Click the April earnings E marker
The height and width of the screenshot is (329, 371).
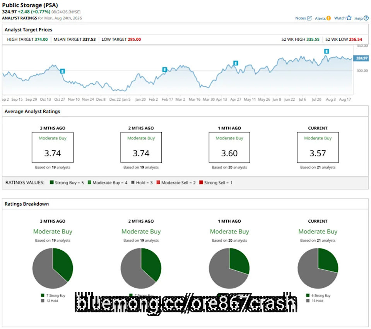click(236, 63)
